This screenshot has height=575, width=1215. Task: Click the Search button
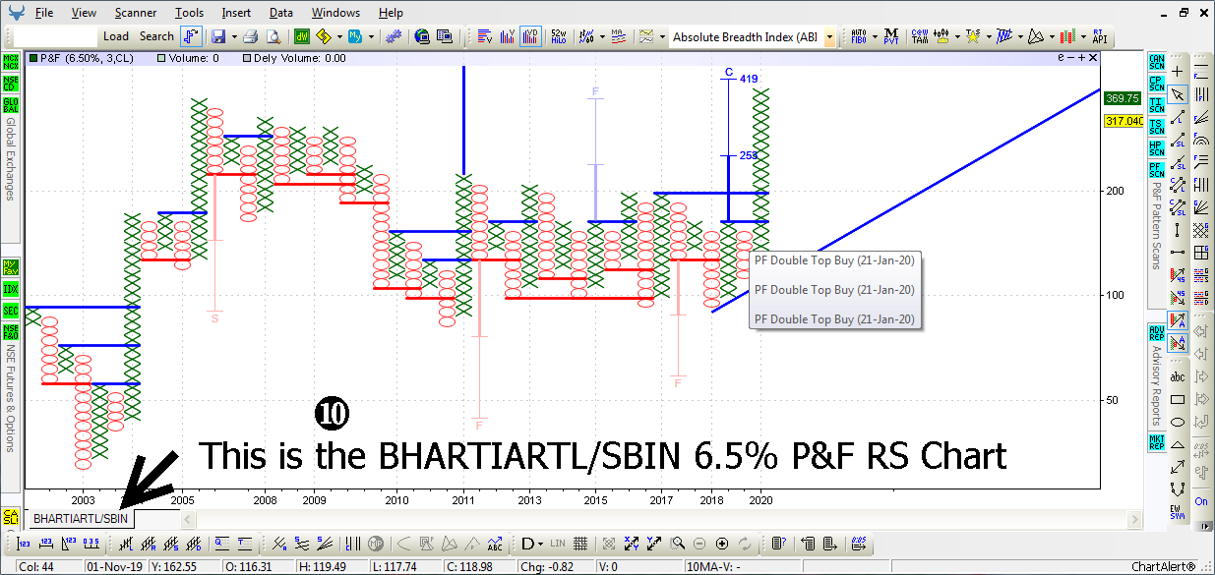[x=156, y=36]
